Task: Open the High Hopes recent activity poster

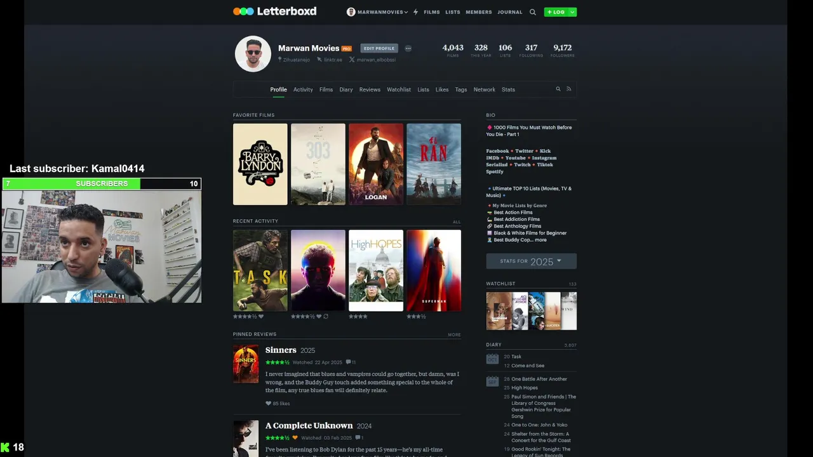Action: 376,270
